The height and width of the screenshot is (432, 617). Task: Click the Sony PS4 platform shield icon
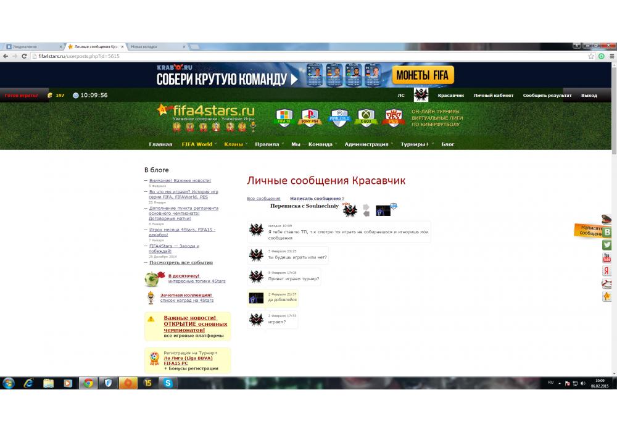click(311, 117)
